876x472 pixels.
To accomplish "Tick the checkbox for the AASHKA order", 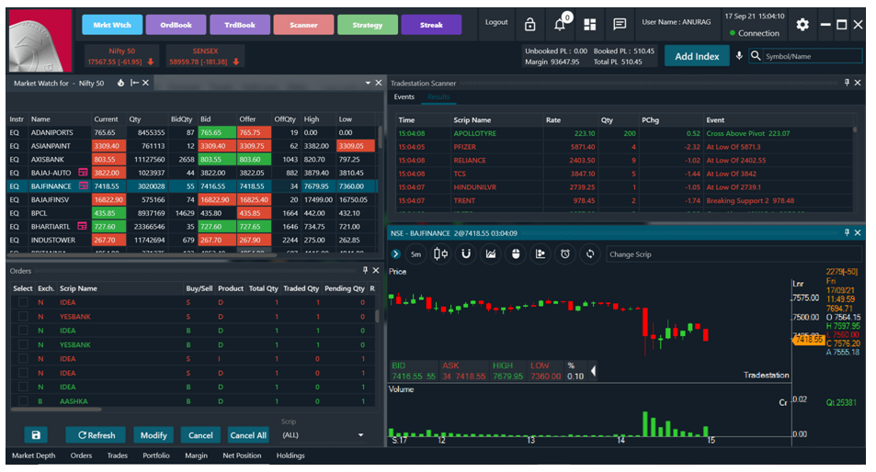I will pos(23,401).
